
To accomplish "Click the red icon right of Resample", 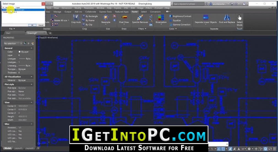I will coord(114,16).
